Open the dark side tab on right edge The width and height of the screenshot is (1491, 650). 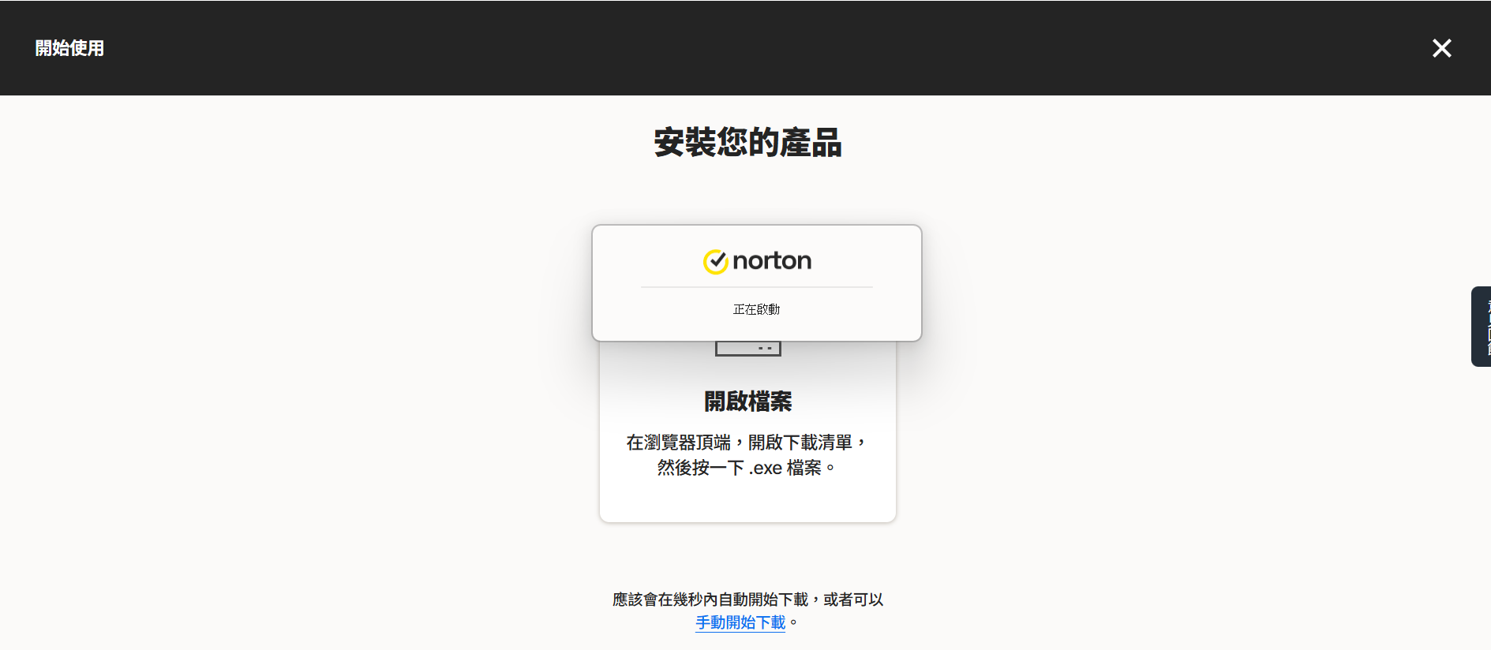click(1481, 327)
